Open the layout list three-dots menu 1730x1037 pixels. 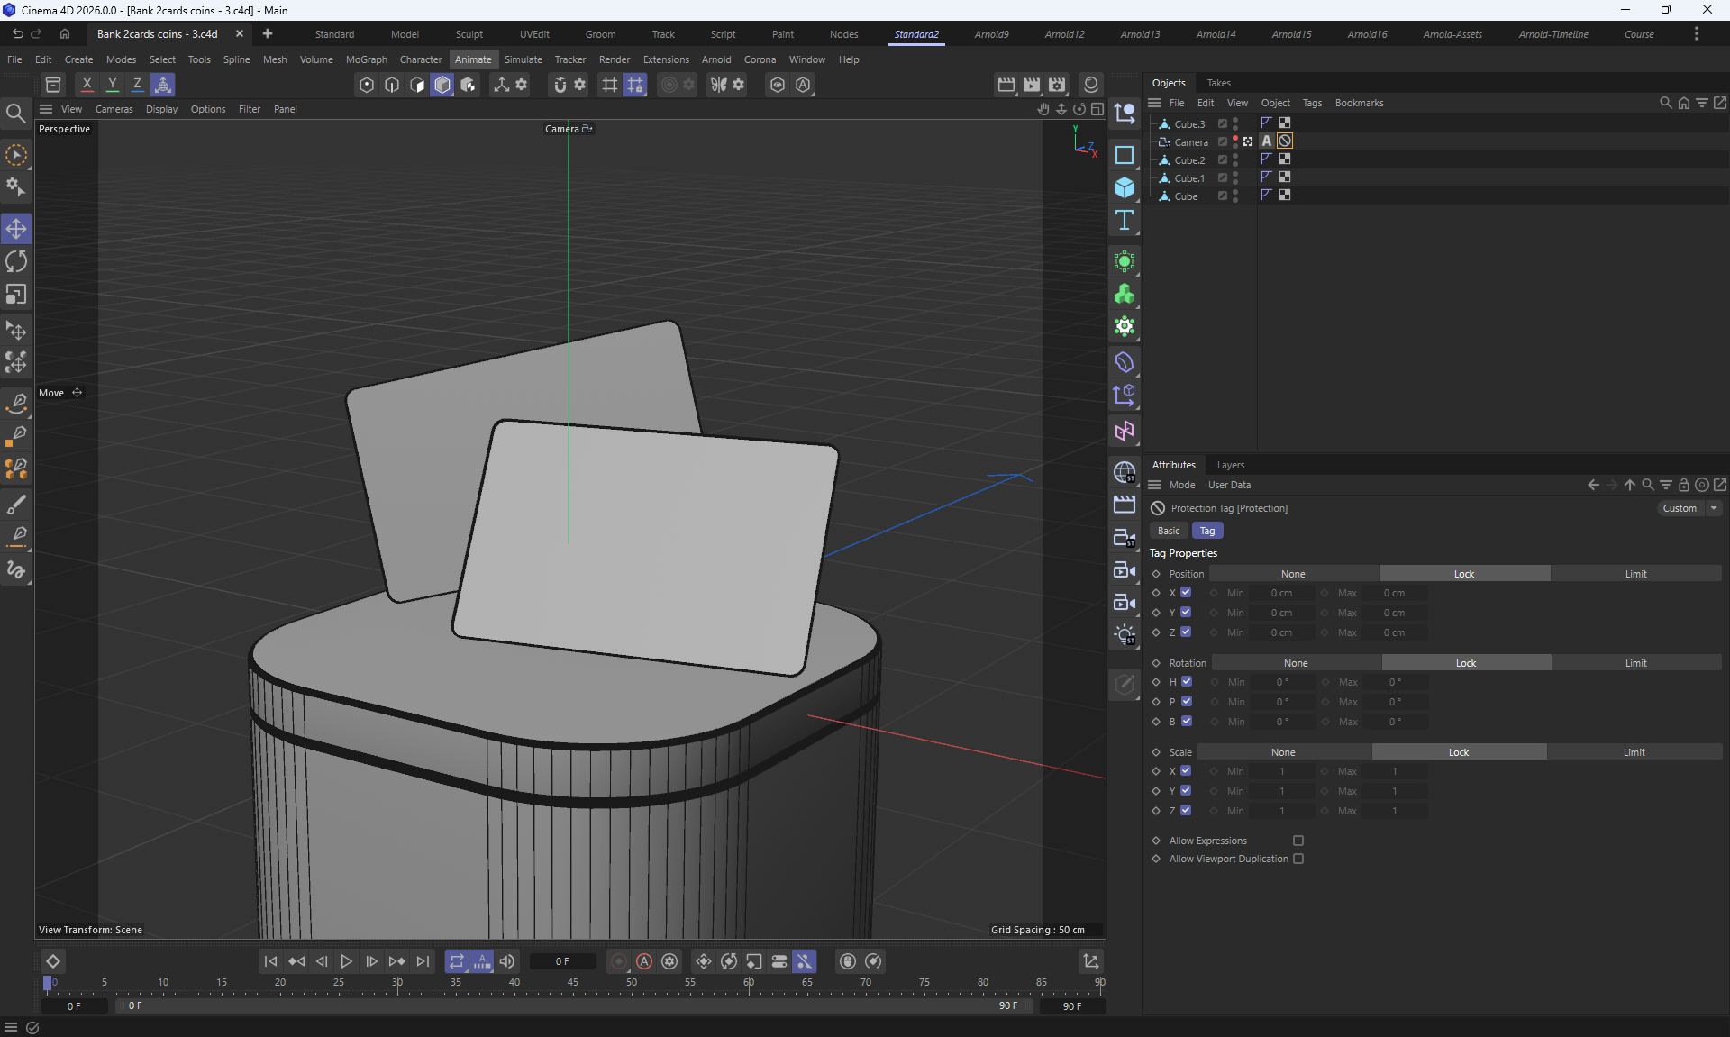pyautogui.click(x=1696, y=34)
